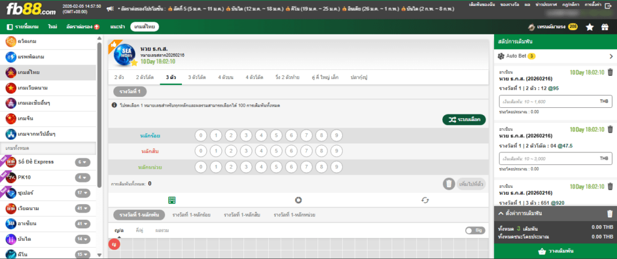Switch to 2 ตัว tab
The image size is (617, 259).
[119, 78]
